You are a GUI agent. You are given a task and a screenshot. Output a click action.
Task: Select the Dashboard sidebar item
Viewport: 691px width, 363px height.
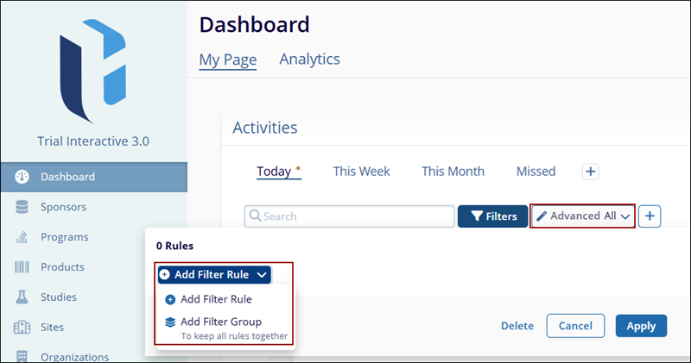[67, 177]
